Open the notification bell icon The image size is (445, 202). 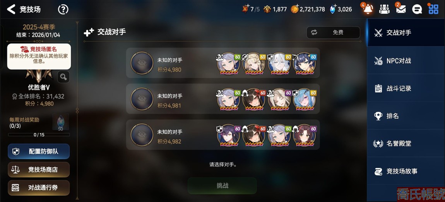point(368,9)
